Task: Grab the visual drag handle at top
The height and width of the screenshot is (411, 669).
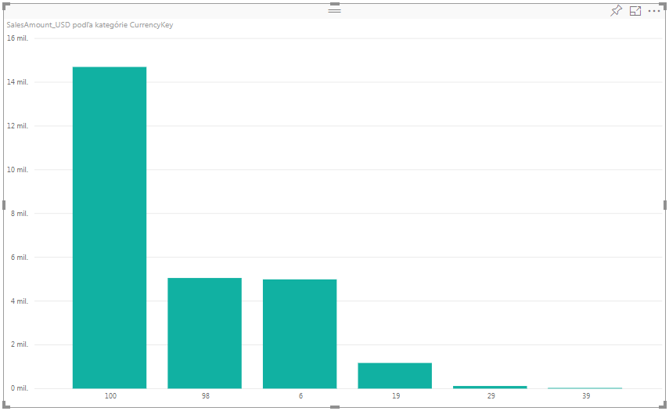Action: 335,10
